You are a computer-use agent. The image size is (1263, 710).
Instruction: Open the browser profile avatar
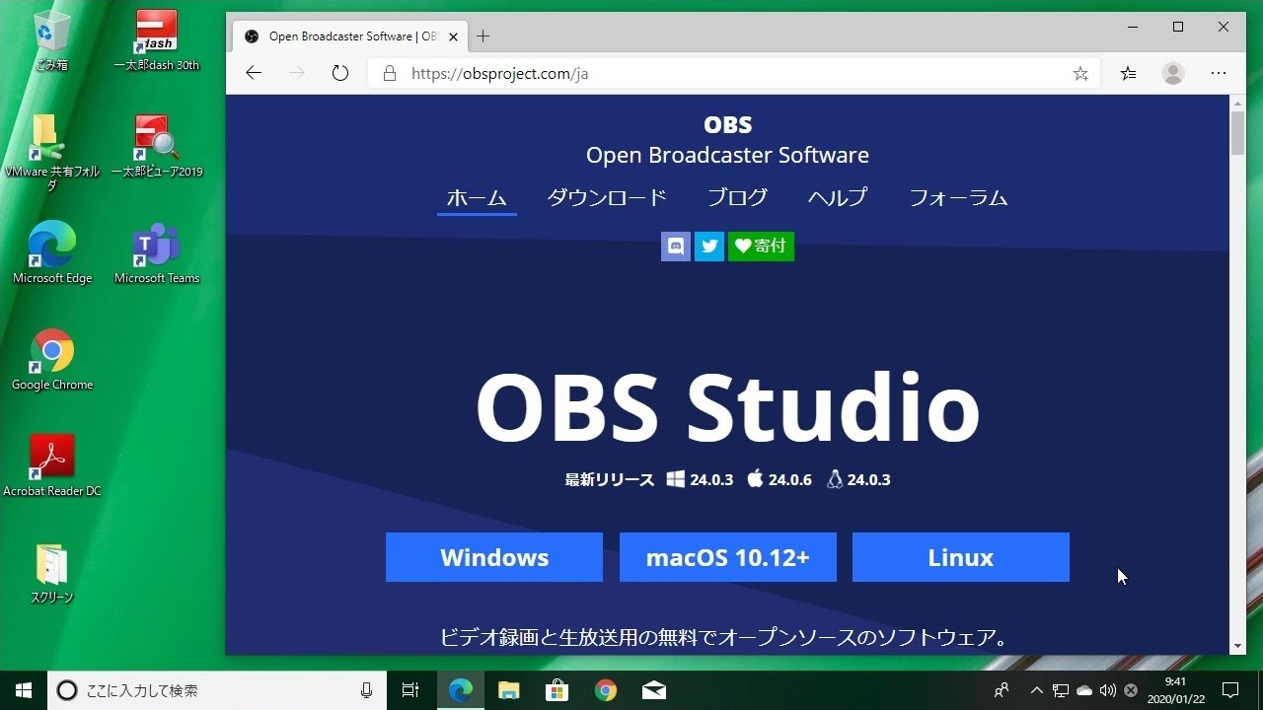(x=1173, y=73)
